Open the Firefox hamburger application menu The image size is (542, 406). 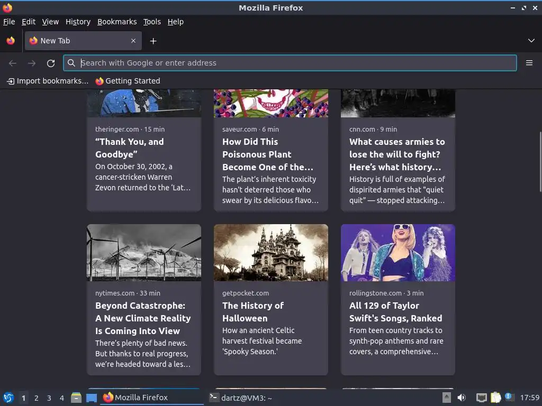pos(529,63)
